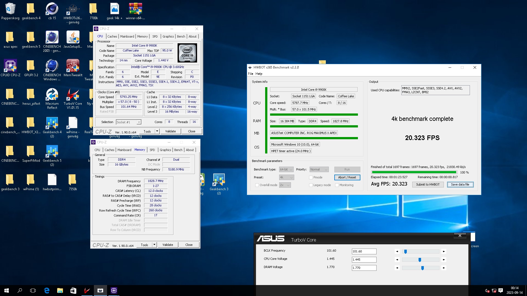Click the DRAM Voltage slider thumb
The height and width of the screenshot is (296, 527).
click(x=422, y=268)
